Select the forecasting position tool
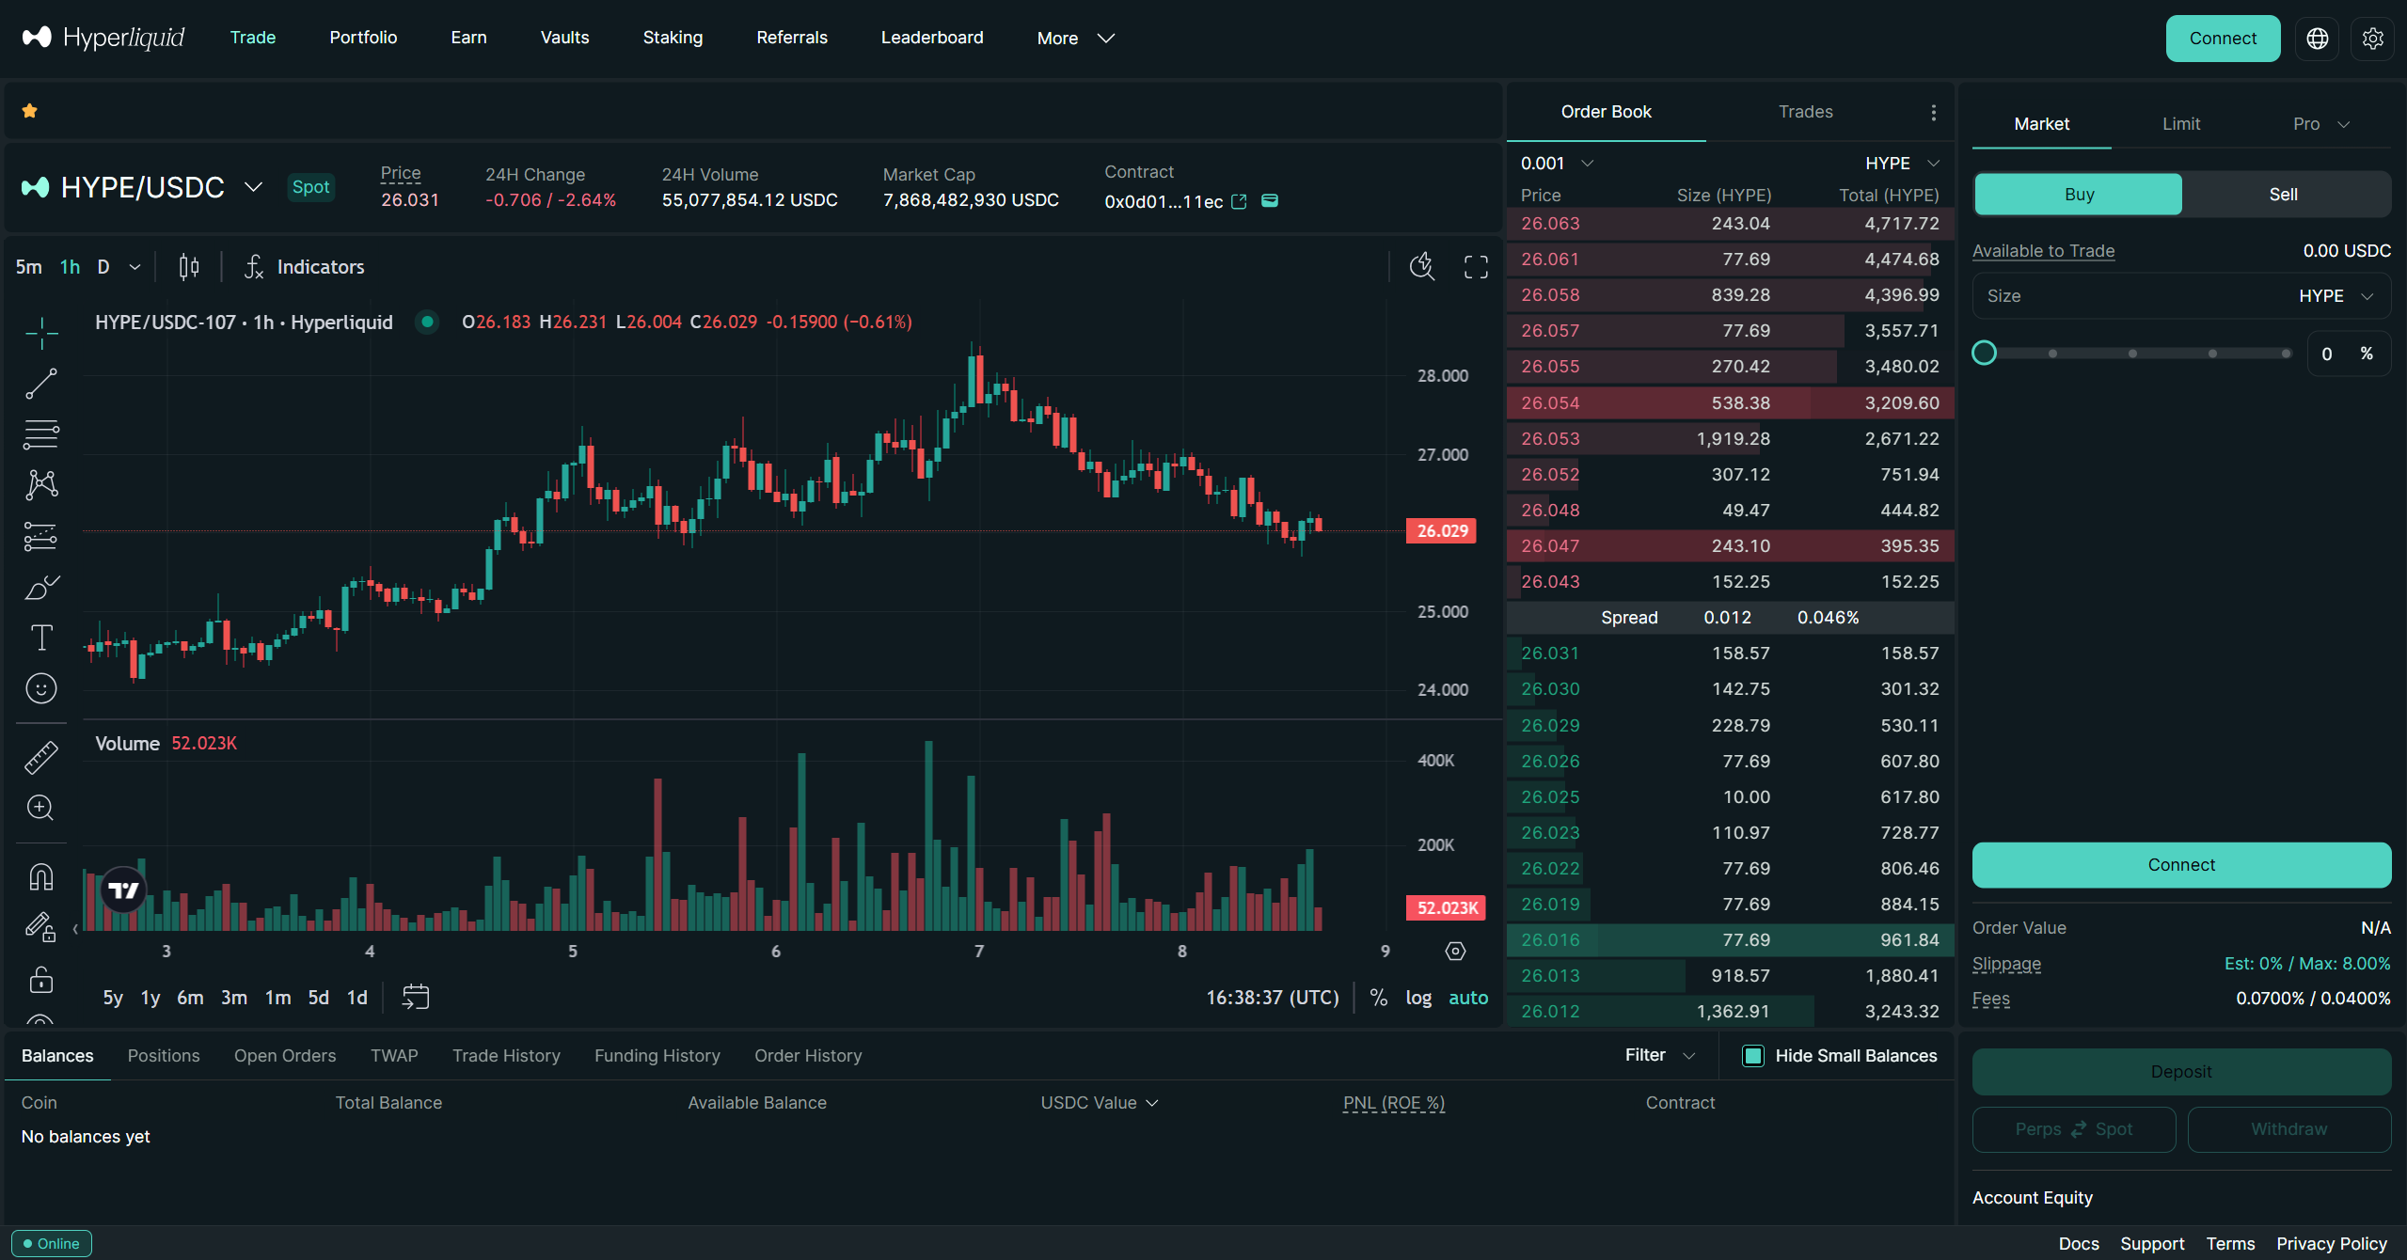 41,536
